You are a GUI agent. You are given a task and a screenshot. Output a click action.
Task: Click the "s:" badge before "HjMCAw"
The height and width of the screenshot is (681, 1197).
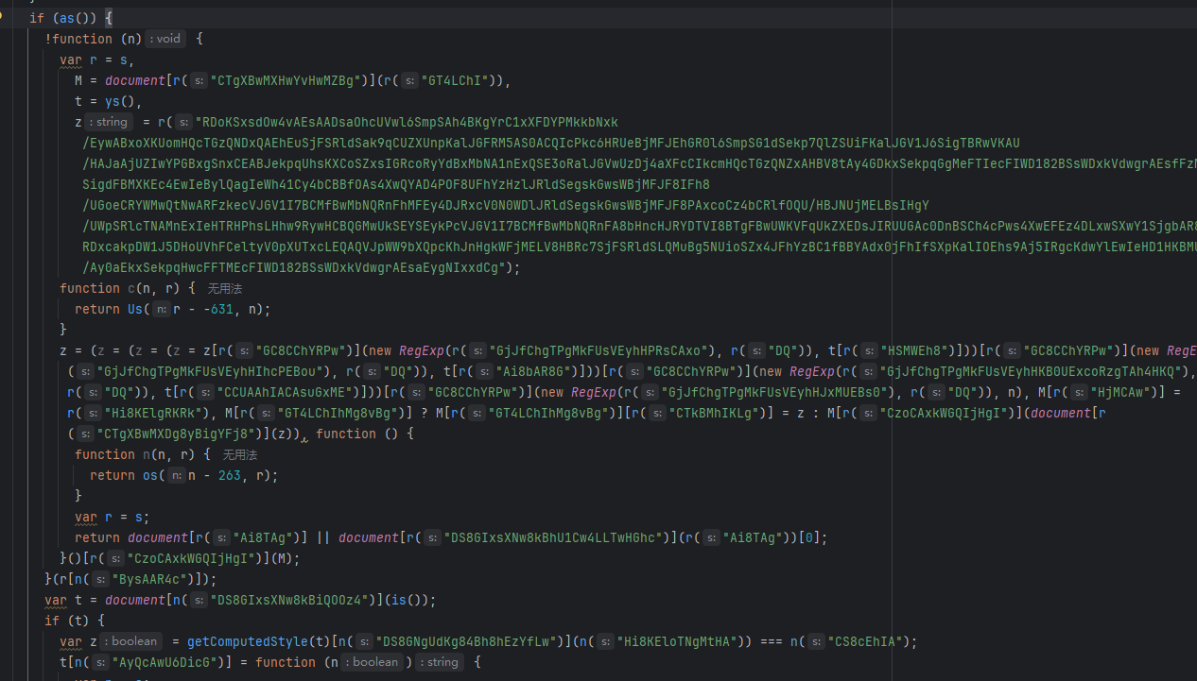point(1079,392)
